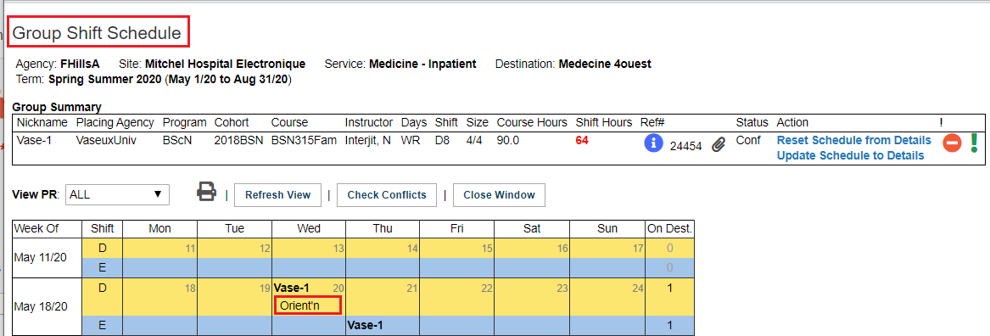Viewport: 990px width, 336px height.
Task: Click the Check Conflicts button
Action: 386,195
